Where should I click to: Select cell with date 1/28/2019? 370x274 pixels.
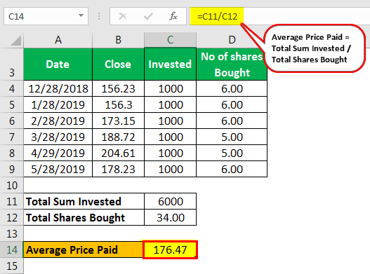(x=58, y=104)
